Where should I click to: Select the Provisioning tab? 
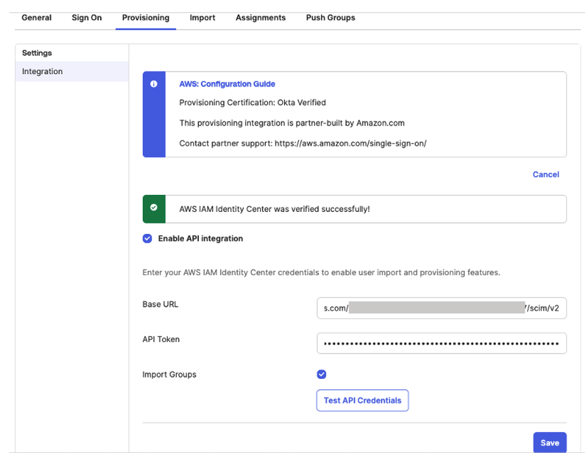145,18
